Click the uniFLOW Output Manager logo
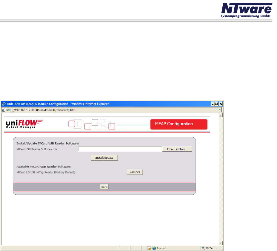The image size is (277, 251). tap(24, 124)
